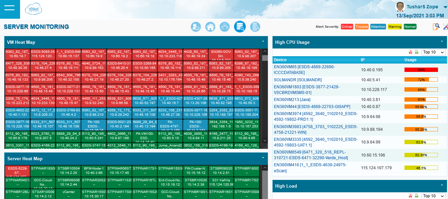Screen dimensions: 448x199
Task: Click the Warning severity legend badge
Action: (x=395, y=27)
